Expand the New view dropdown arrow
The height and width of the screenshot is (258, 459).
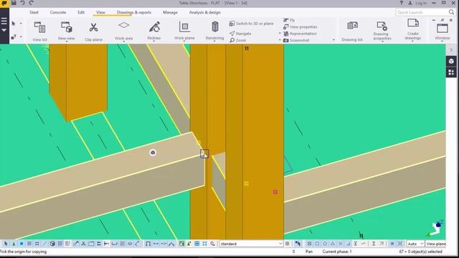(x=67, y=42)
